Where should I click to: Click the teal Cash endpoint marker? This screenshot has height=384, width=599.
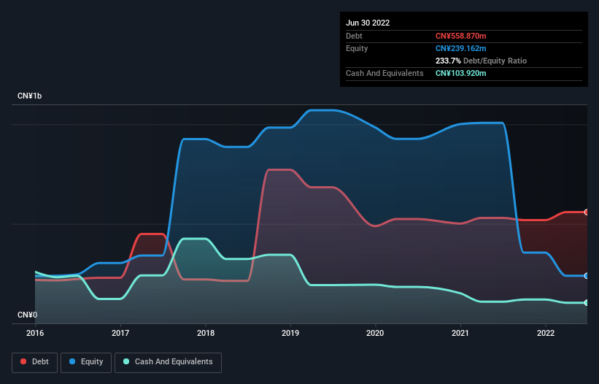click(587, 303)
